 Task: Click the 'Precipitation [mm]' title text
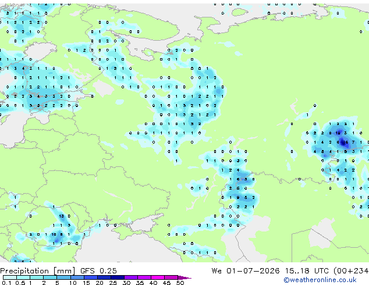(38, 271)
